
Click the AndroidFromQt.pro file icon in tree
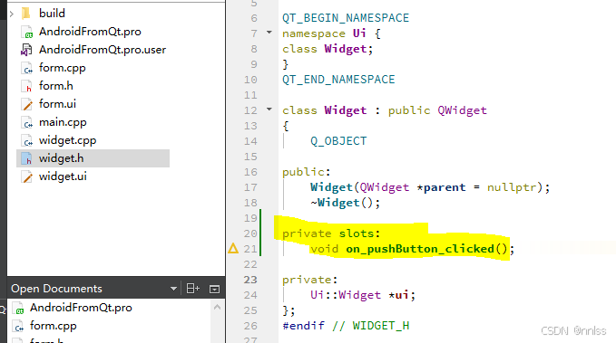(x=26, y=33)
